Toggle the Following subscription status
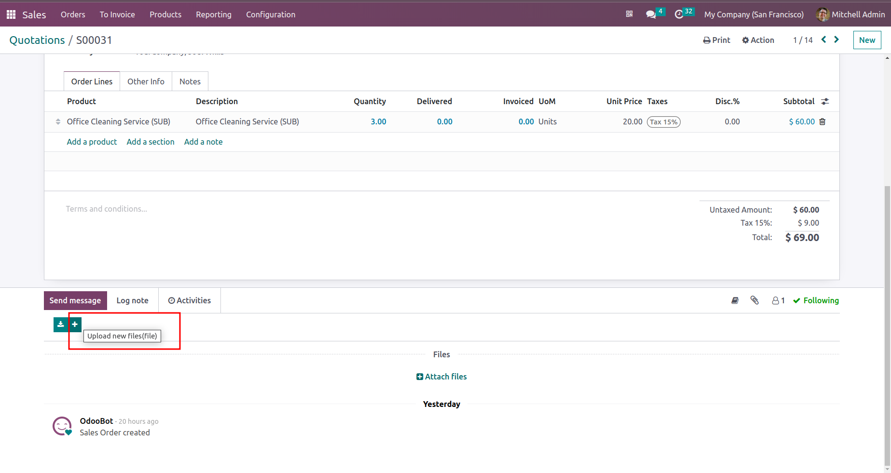The image size is (891, 473). pos(816,300)
